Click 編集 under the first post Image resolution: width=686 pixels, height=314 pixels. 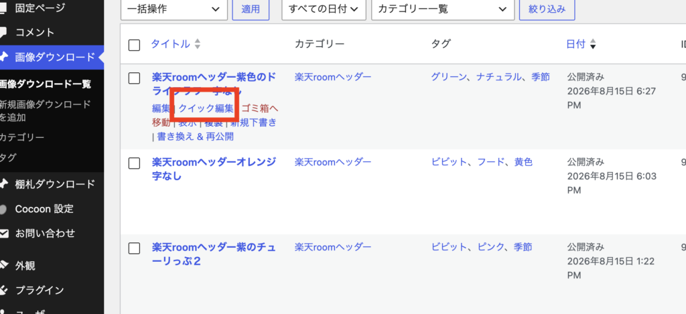click(x=161, y=108)
